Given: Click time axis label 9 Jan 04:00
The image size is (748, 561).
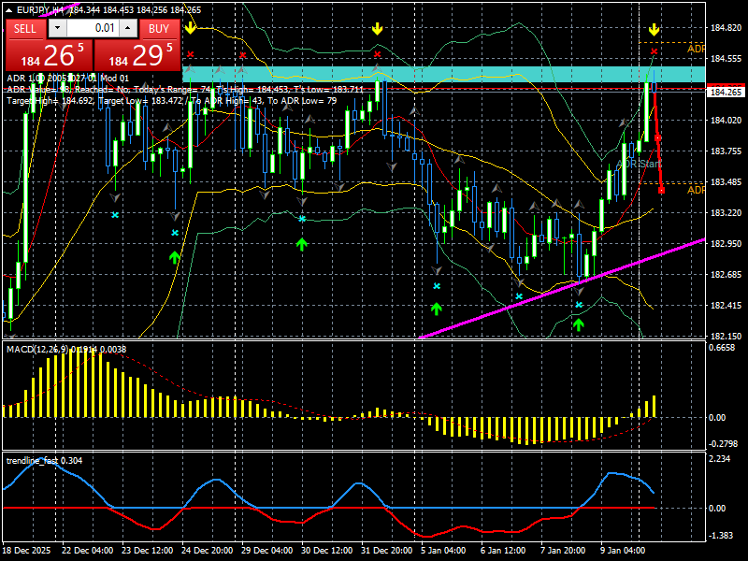Looking at the screenshot, I should pos(623,550).
